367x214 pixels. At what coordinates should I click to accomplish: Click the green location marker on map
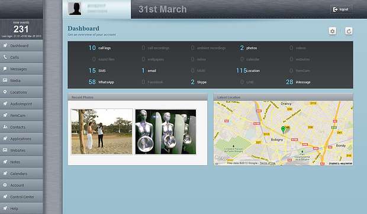(283, 129)
